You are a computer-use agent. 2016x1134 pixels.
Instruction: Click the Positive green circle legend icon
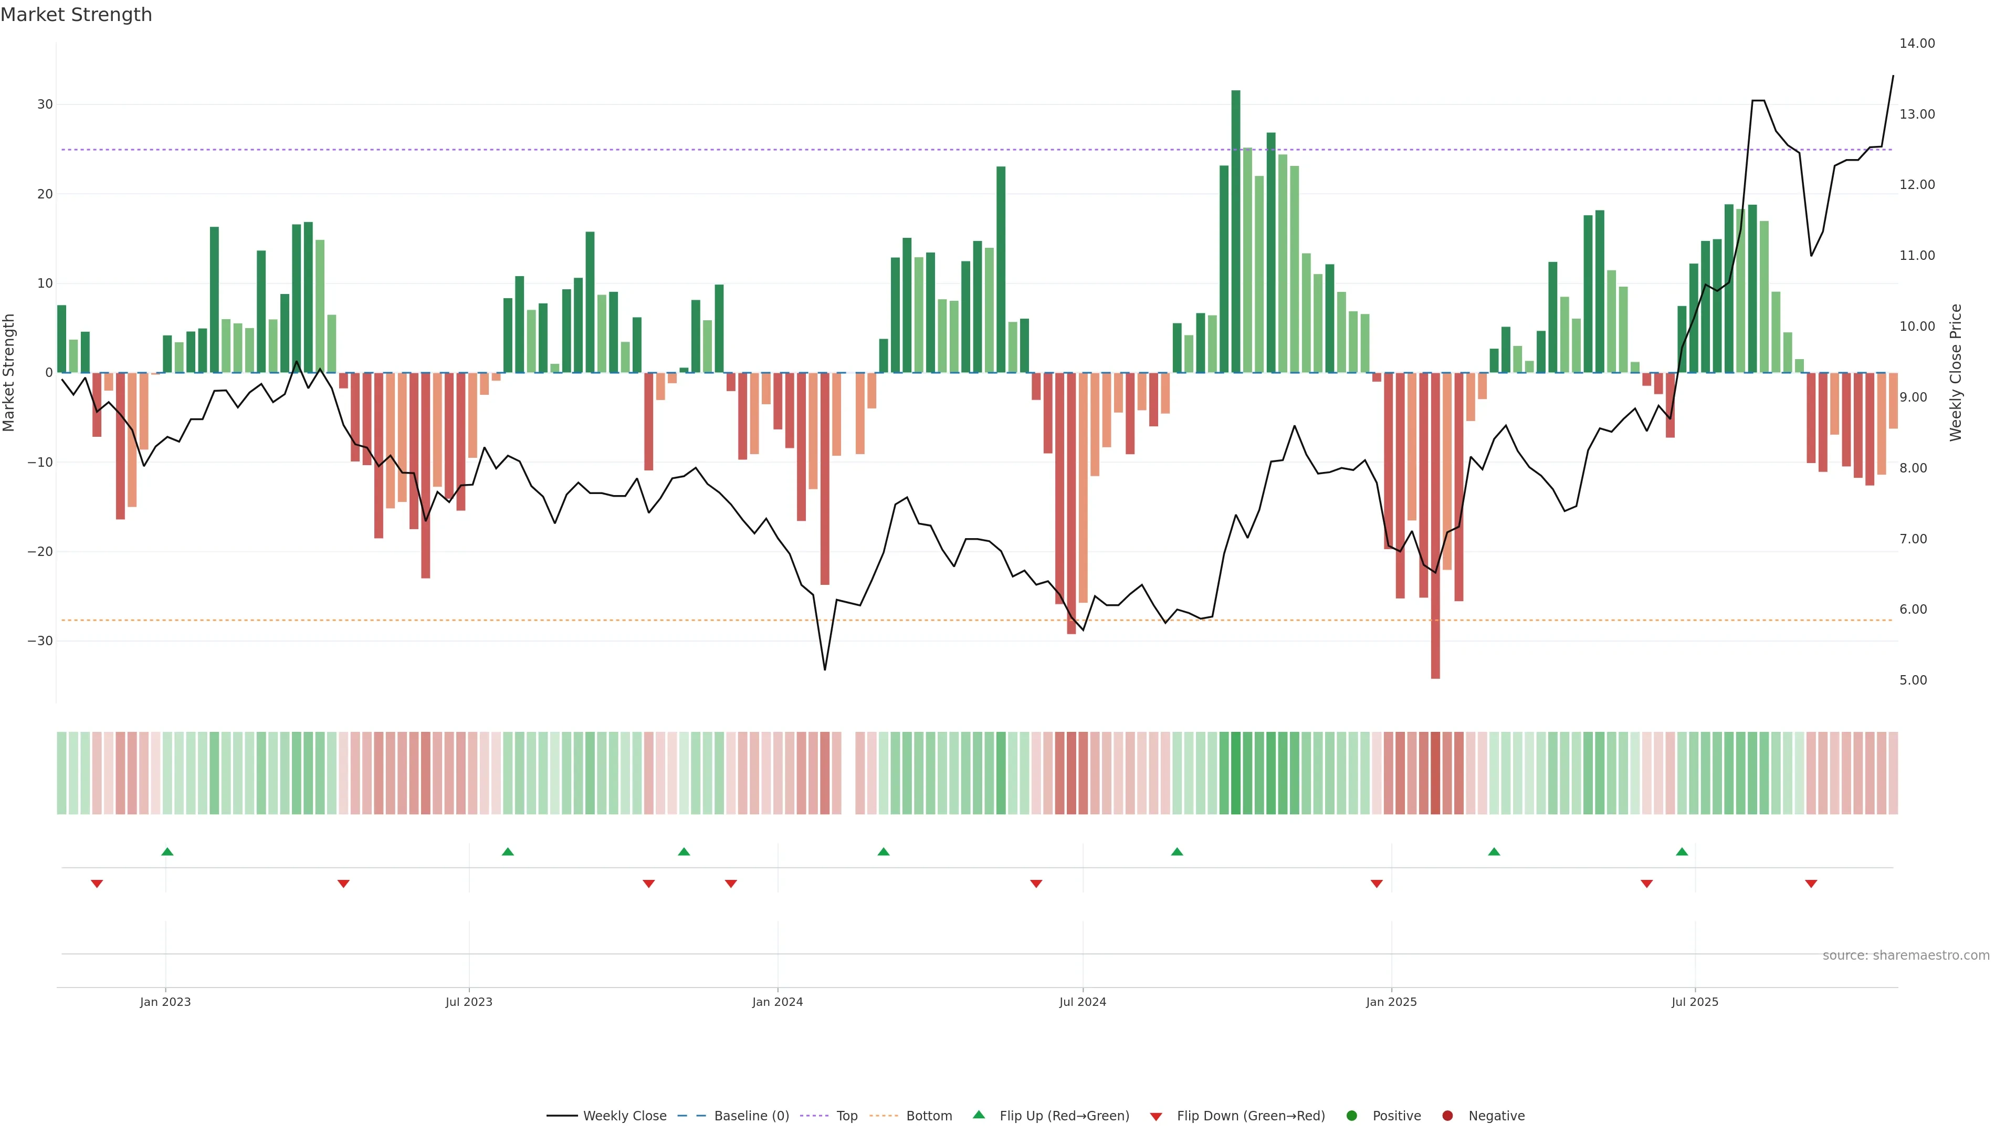click(x=1351, y=1115)
